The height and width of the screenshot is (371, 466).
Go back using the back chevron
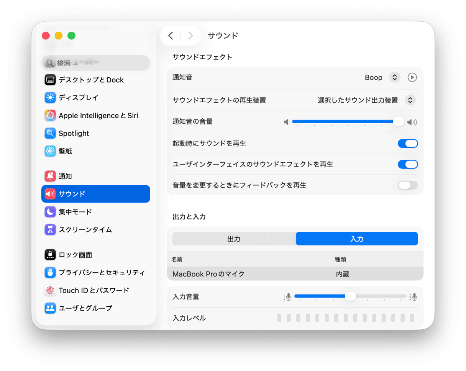(171, 36)
